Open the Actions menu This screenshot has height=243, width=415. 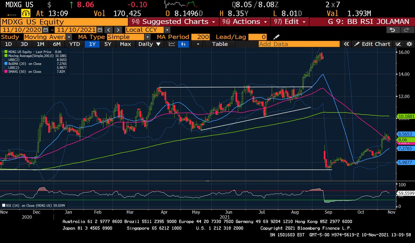click(245, 21)
